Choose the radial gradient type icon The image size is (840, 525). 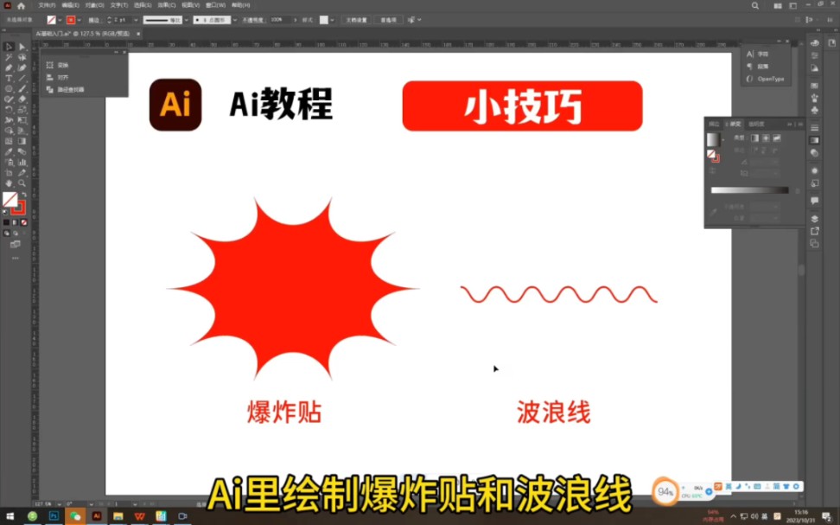[766, 139]
